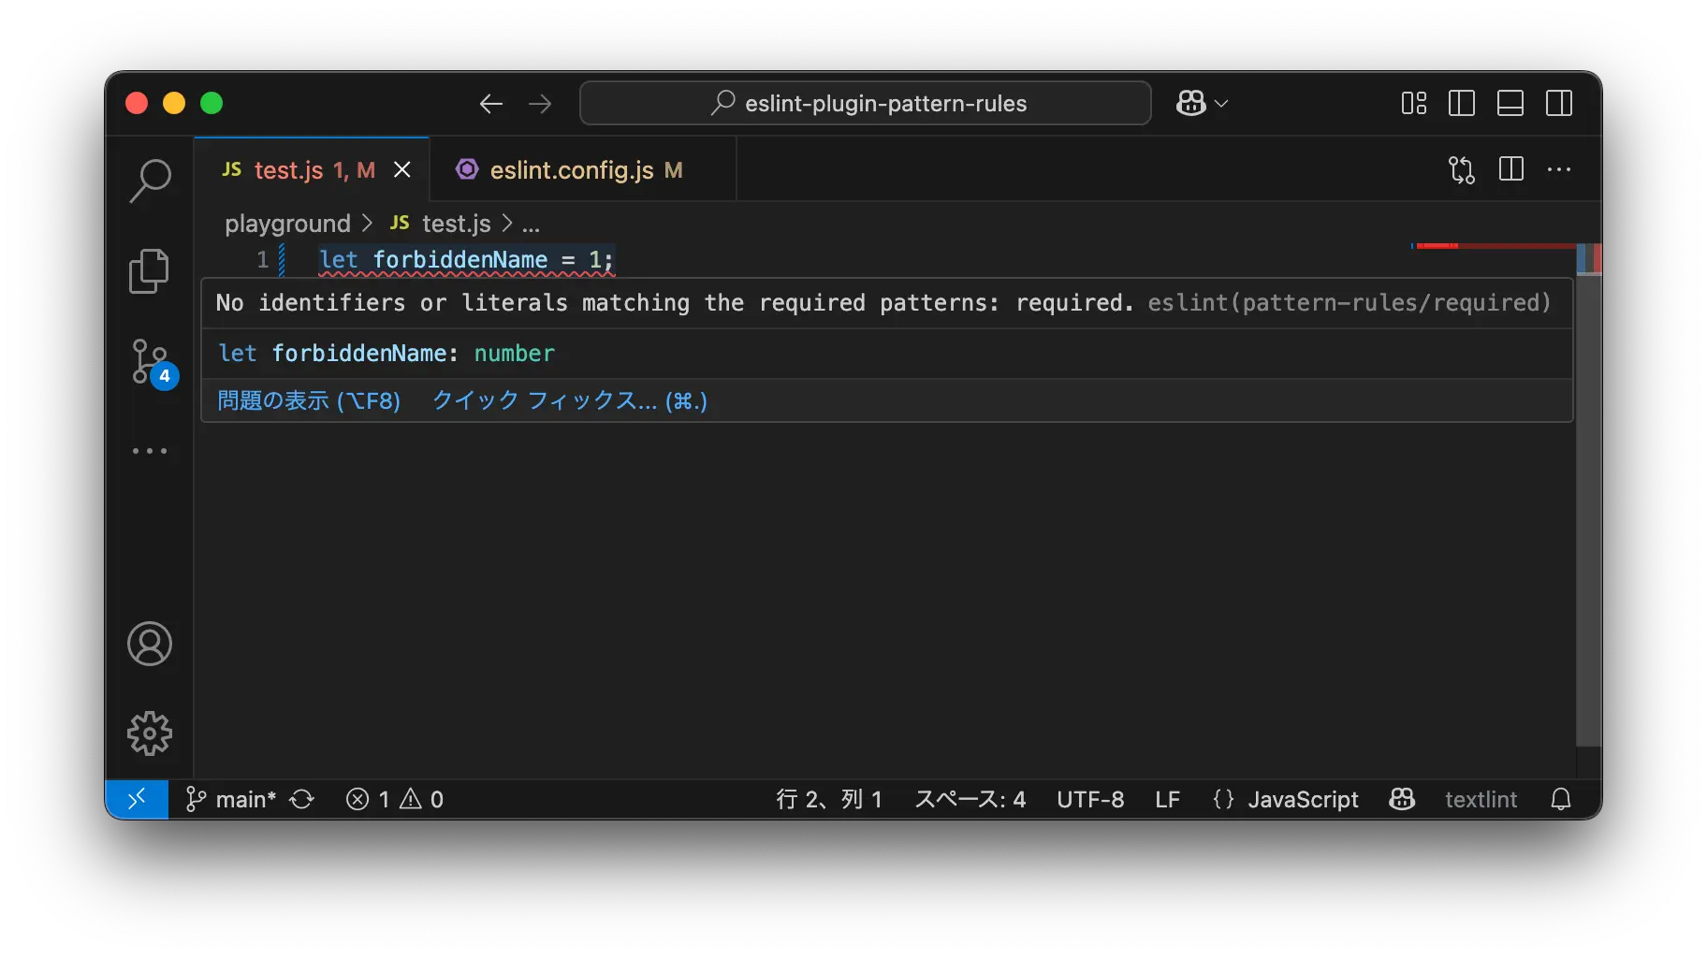Change line ending via LF
1707x958 pixels.
tap(1167, 799)
